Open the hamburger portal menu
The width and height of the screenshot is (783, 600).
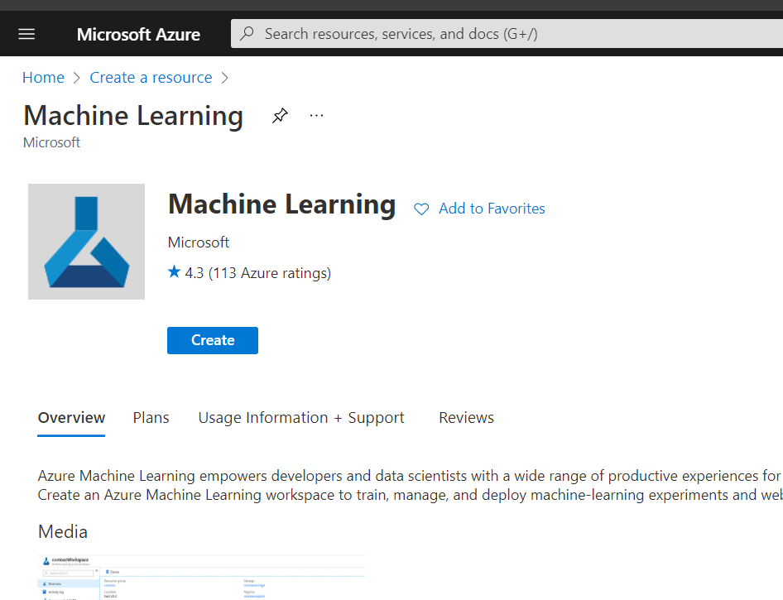click(26, 34)
